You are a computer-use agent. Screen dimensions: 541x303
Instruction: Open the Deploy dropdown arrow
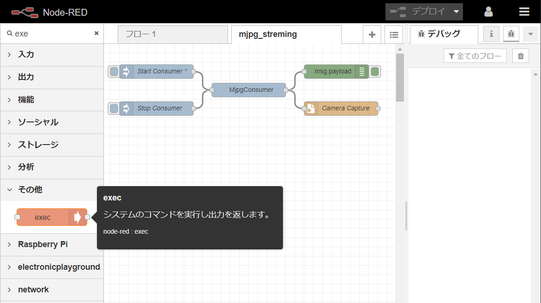tap(456, 12)
